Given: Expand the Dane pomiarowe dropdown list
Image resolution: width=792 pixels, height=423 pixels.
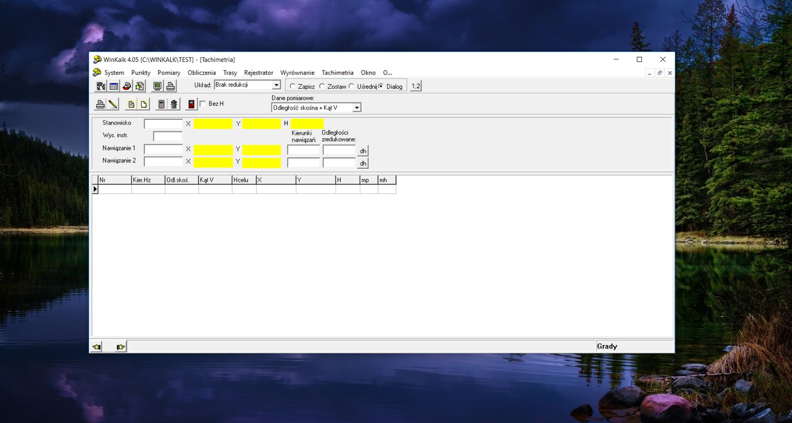Looking at the screenshot, I should (x=356, y=108).
